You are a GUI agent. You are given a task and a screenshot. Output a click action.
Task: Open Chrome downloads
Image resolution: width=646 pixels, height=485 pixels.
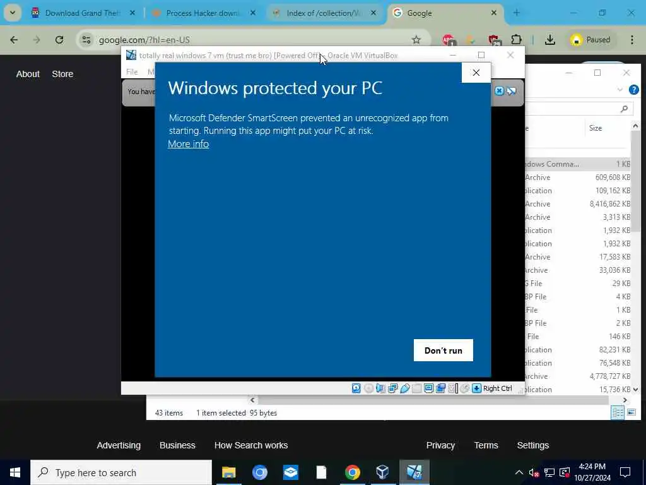click(x=549, y=40)
